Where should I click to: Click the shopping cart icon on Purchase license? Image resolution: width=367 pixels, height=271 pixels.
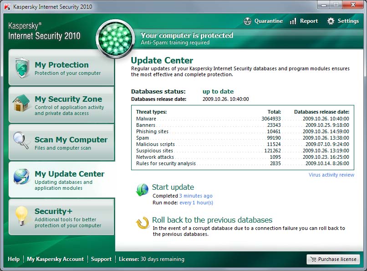tap(313, 259)
